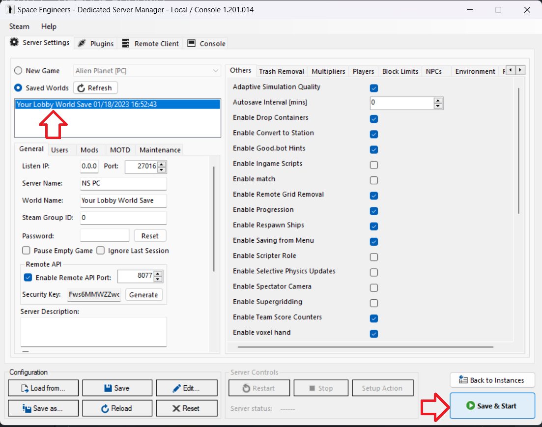Click Save & Start green play button

coord(492,406)
